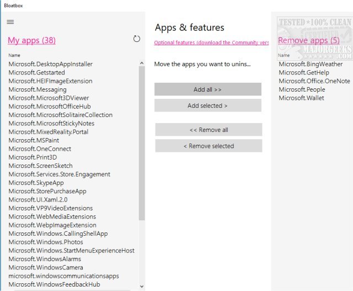This screenshot has width=353, height=291.
Task: Open the hamburger menu
Action: (x=10, y=22)
